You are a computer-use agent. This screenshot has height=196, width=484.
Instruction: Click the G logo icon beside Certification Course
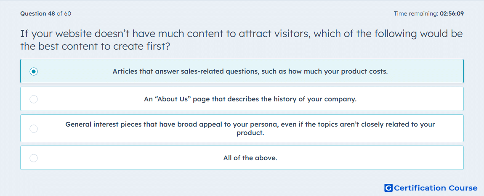(x=388, y=188)
